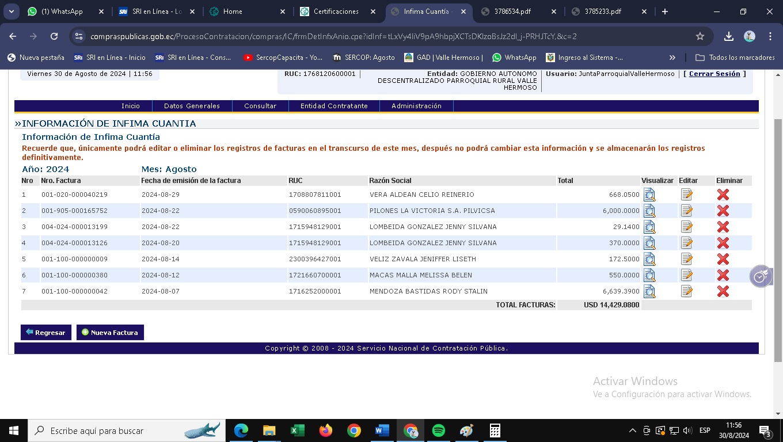Image resolution: width=783 pixels, height=442 pixels.
Task: Expand the hidden bookmarks overflow chevron
Action: 672,58
